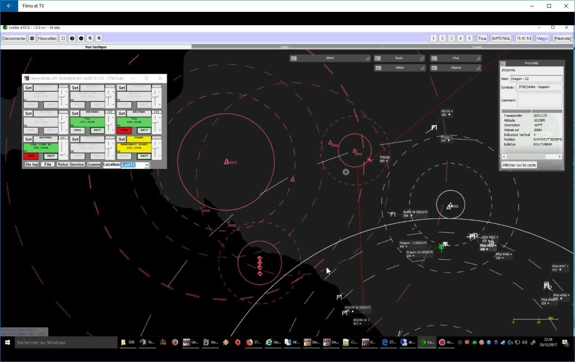Toggle RECV on the V18 127.200 radio

pyautogui.click(x=98, y=130)
